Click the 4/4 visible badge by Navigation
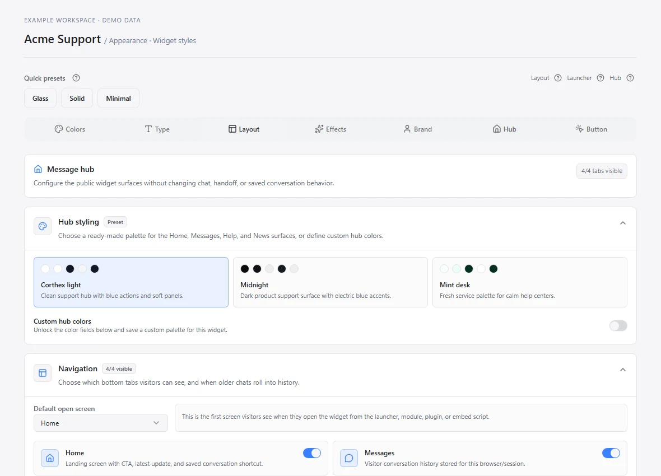This screenshot has height=476, width=661. click(x=119, y=369)
